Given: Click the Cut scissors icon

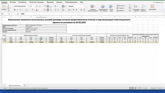Looking at the screenshot, I should pyautogui.click(x=8, y=6).
